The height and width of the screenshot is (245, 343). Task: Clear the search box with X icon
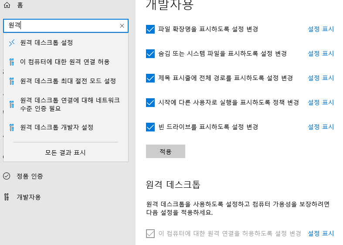[x=122, y=26]
